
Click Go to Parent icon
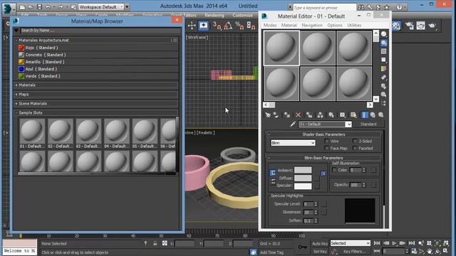point(373,115)
